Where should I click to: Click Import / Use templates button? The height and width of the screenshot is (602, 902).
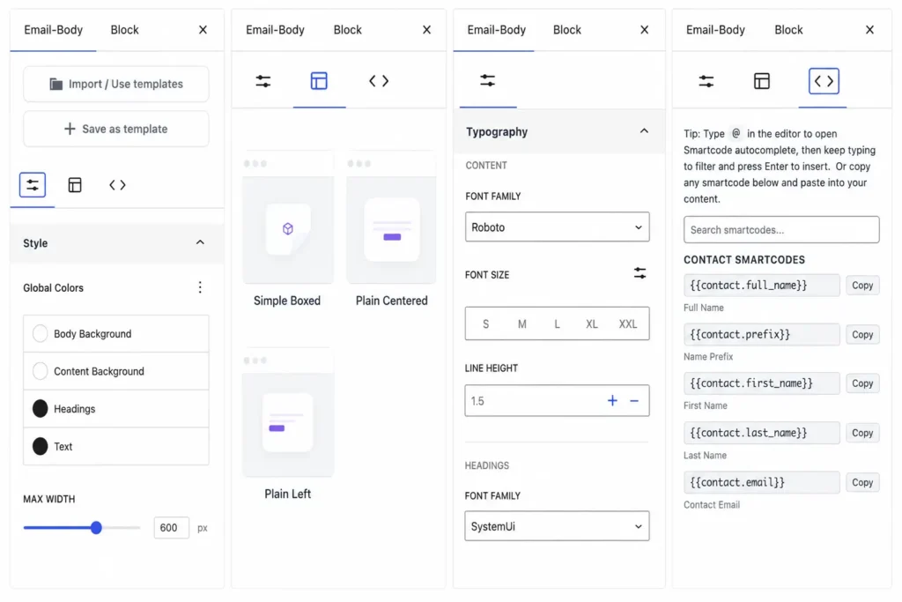[x=116, y=84]
